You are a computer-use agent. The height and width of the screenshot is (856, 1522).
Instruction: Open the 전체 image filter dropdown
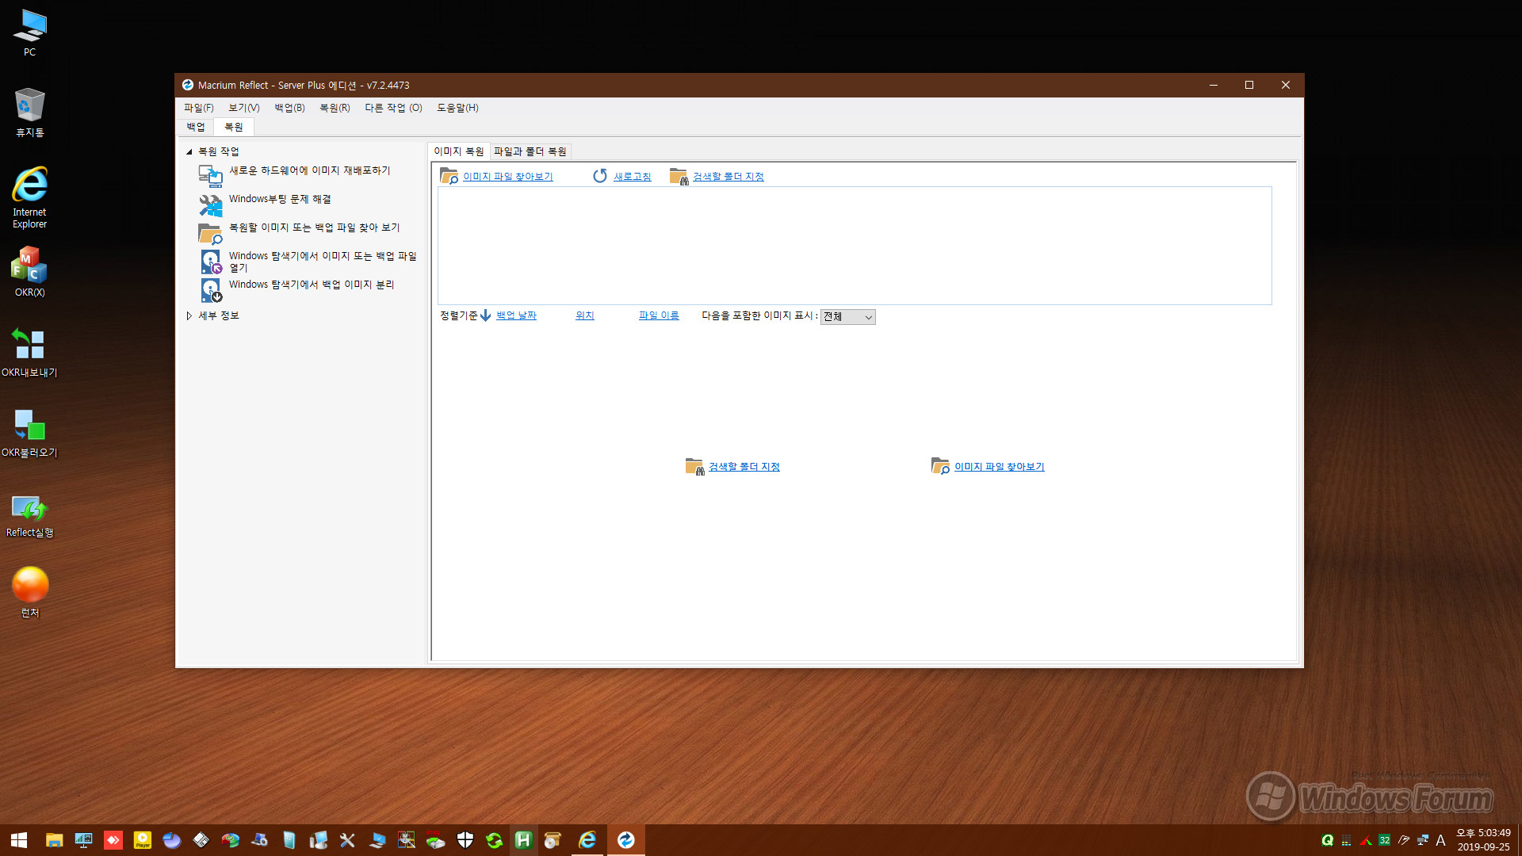[847, 316]
